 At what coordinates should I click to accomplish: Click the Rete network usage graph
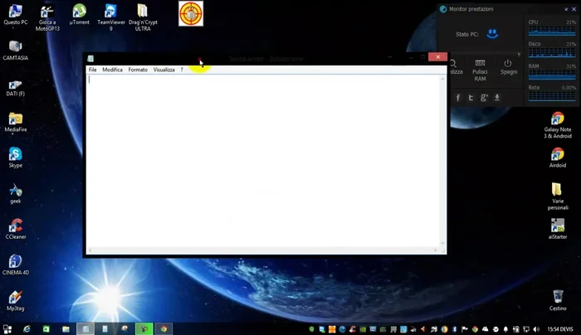[552, 96]
